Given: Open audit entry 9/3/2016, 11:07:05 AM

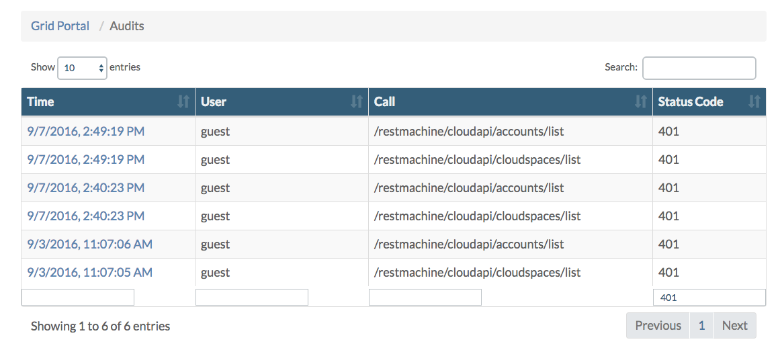Looking at the screenshot, I should [89, 273].
